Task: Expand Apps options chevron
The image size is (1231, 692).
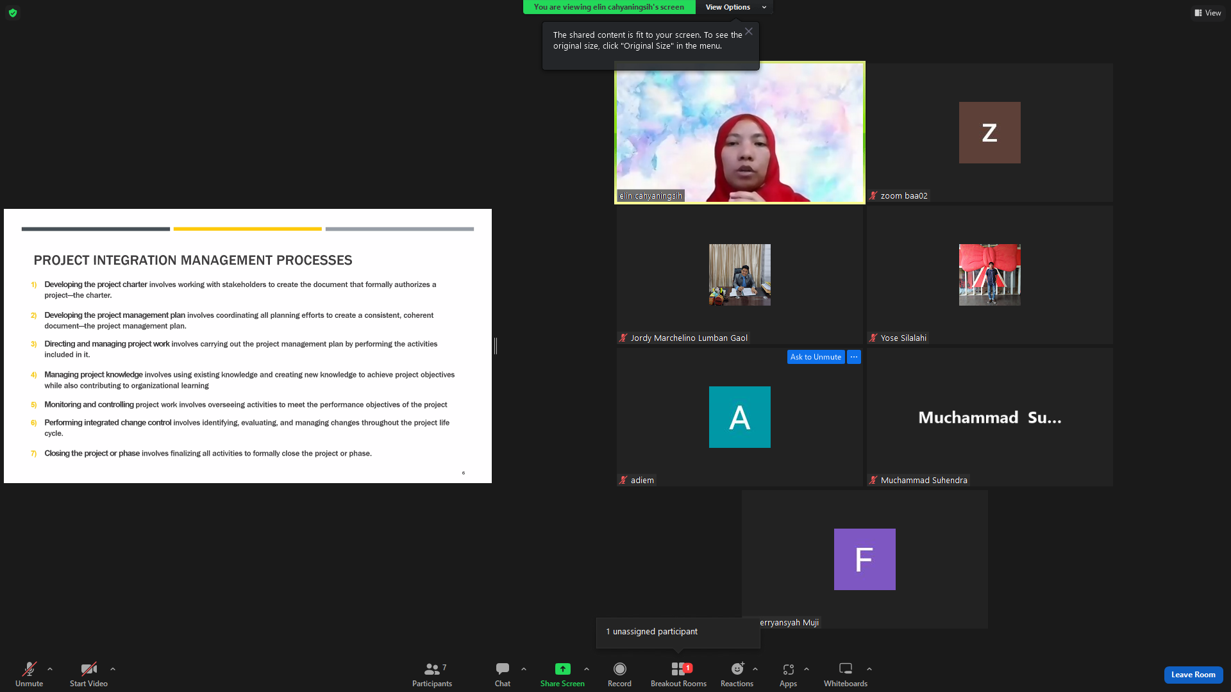Action: [x=807, y=669]
